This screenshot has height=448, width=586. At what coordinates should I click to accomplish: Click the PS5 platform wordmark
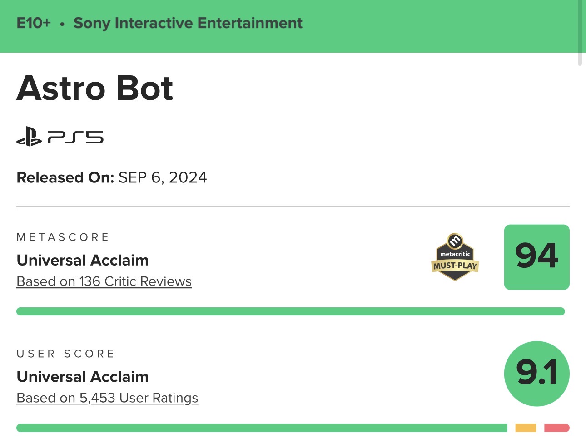76,137
